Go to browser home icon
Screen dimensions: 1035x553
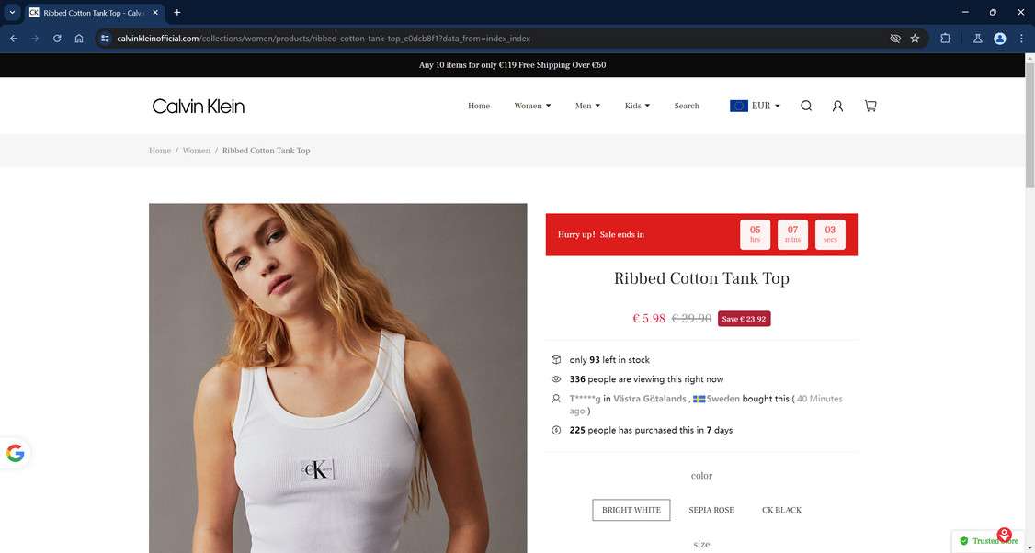pos(79,39)
